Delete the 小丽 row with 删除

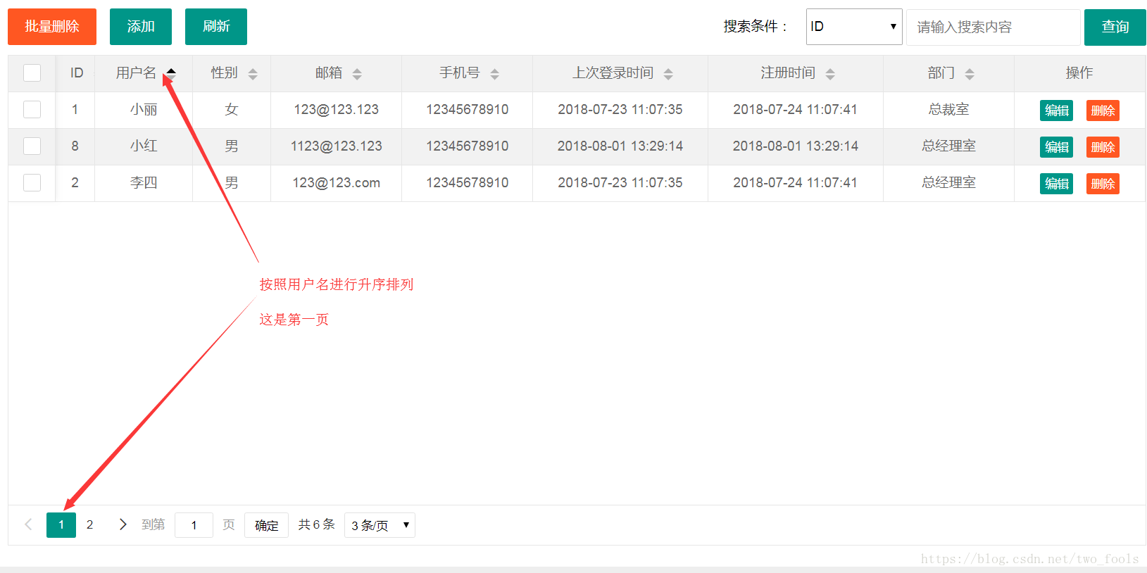pyautogui.click(x=1103, y=111)
